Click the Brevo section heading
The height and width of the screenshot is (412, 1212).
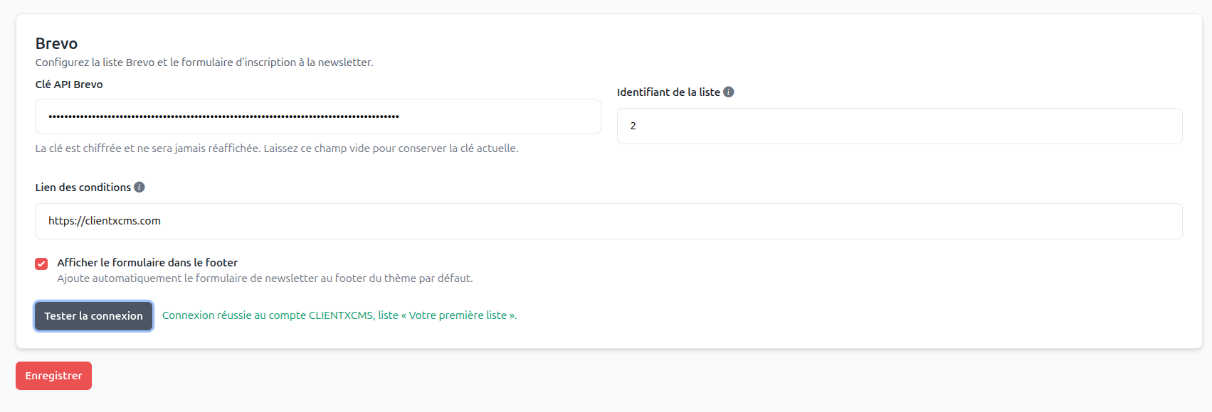56,43
